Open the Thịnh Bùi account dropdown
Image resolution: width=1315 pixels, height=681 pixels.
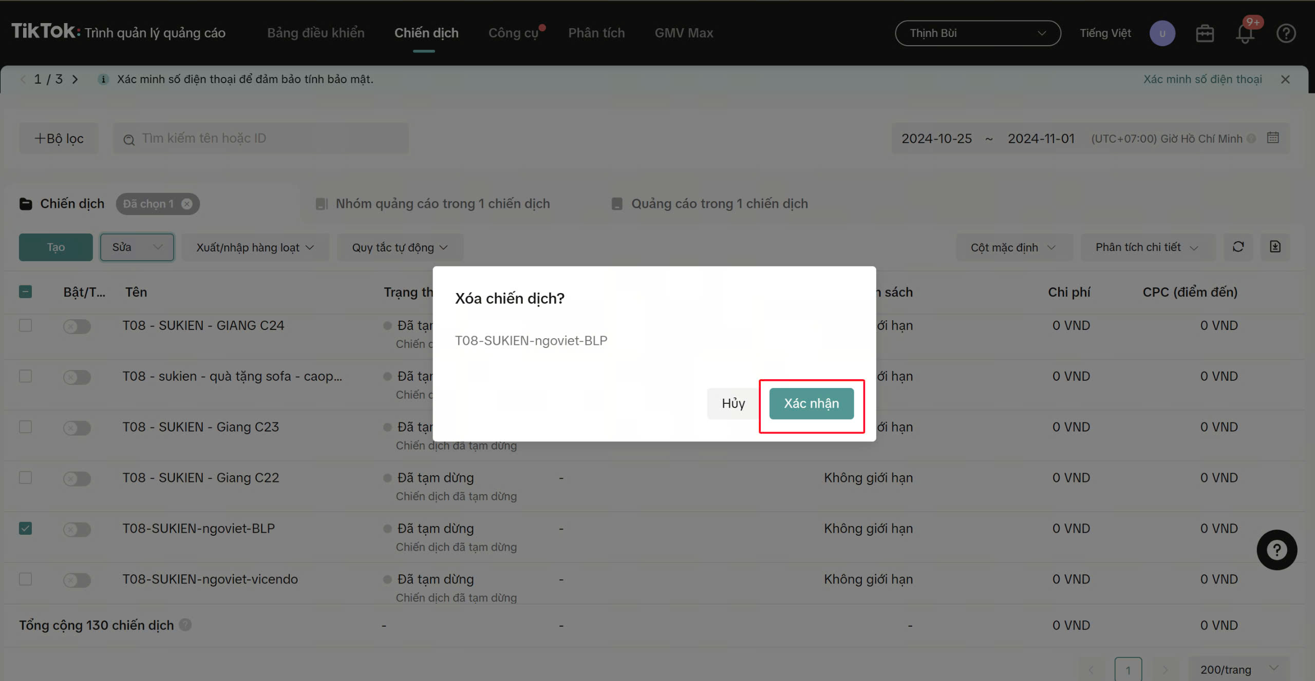click(978, 33)
